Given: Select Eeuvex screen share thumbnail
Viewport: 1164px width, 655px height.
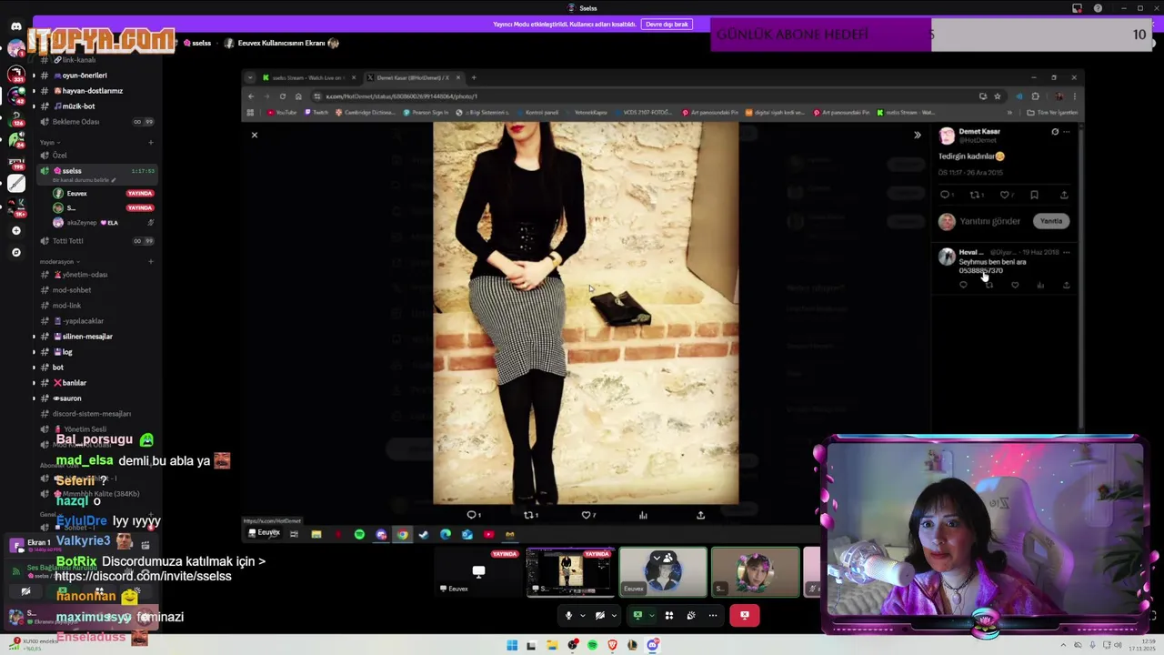Looking at the screenshot, I should (478, 572).
